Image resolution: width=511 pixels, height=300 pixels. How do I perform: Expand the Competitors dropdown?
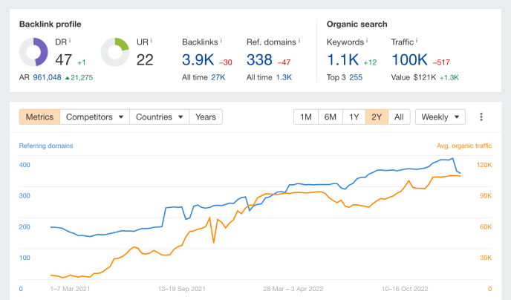coord(94,117)
